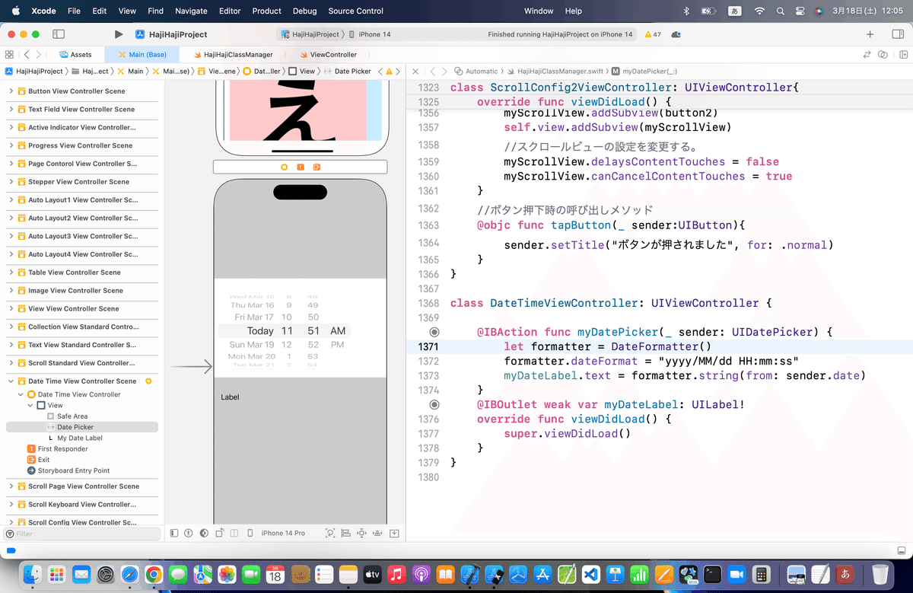This screenshot has width=913, height=593.
Task: Click the View Controller dock icon above the scene
Action: click(x=285, y=167)
